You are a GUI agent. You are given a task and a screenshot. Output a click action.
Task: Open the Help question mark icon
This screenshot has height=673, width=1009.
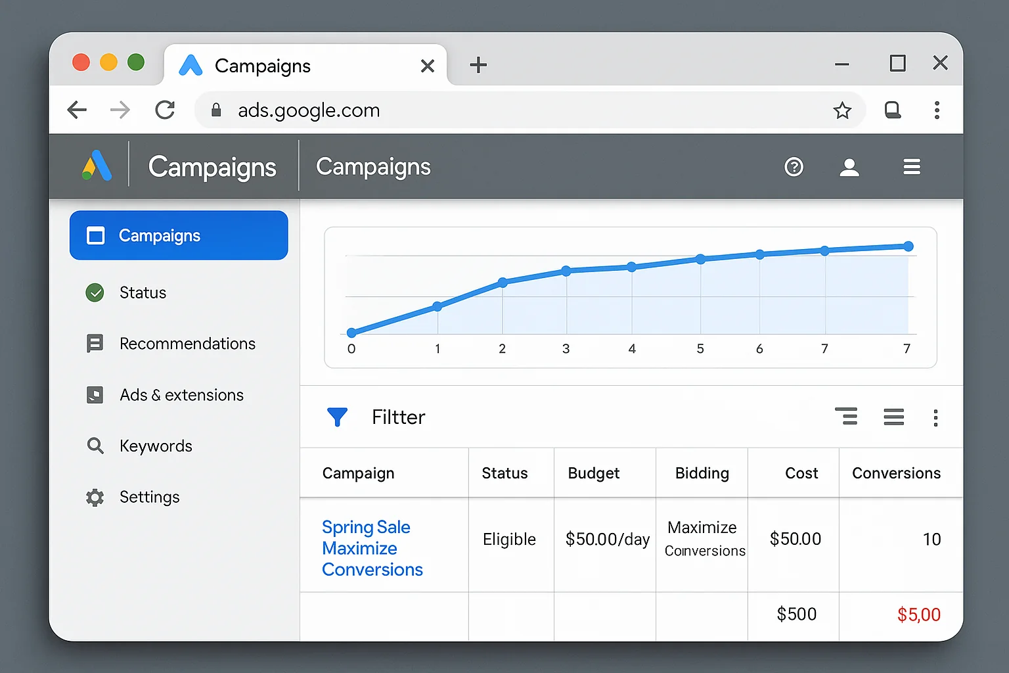(794, 167)
